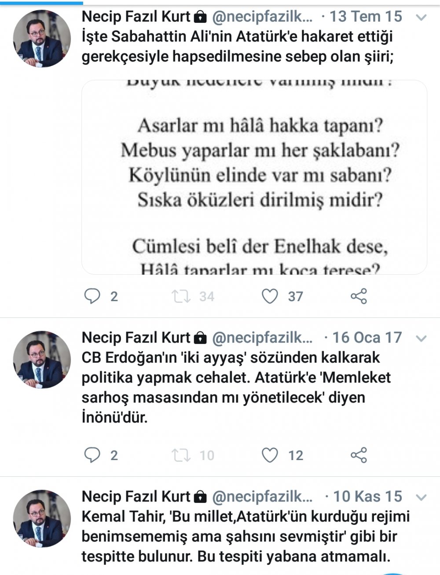The width and height of the screenshot is (440, 575).
Task: Open @necipfazilk handle on 16 Oca 17 tweet
Action: point(263,338)
